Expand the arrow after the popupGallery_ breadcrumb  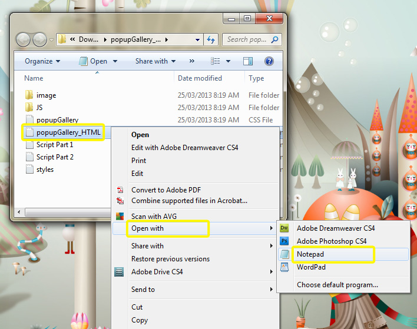(167, 39)
